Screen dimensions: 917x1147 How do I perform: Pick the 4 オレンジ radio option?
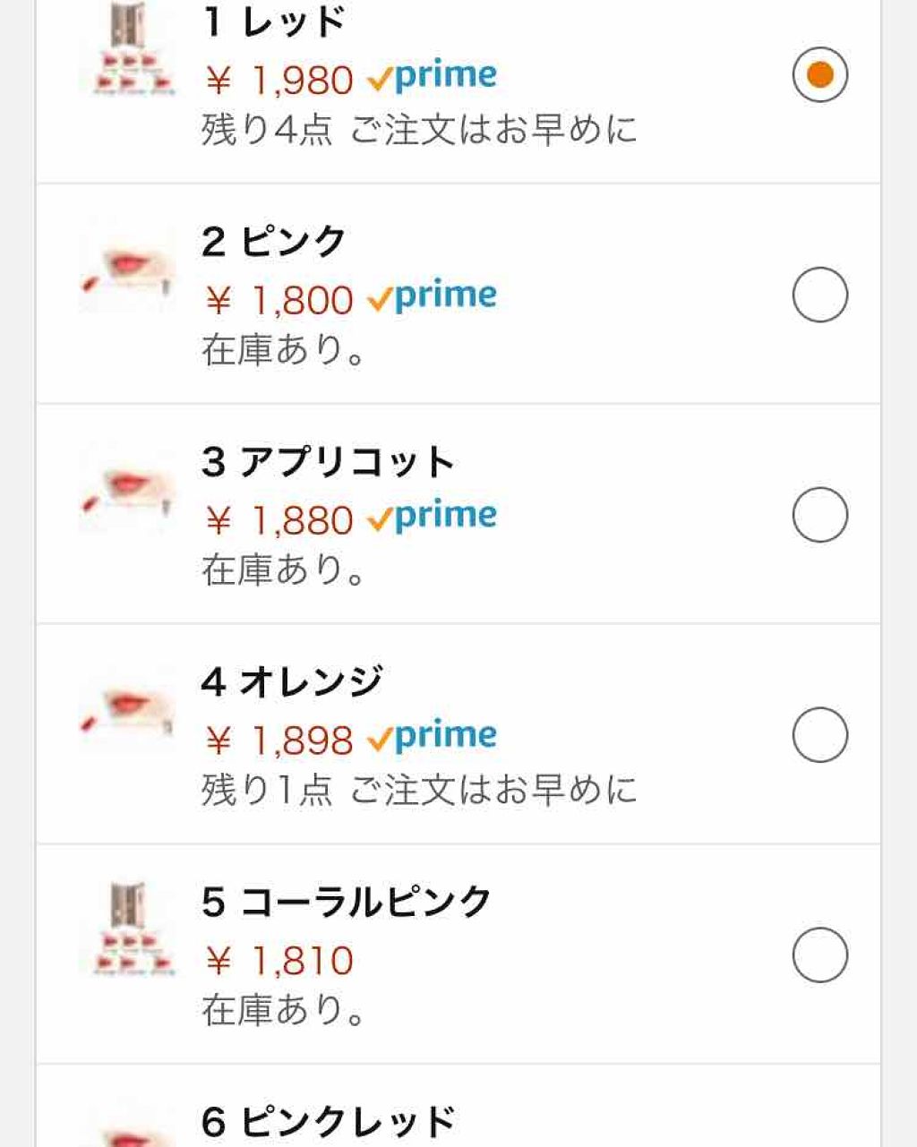819,735
